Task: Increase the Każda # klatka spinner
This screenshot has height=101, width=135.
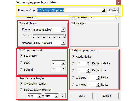Action: [x=88, y=62]
